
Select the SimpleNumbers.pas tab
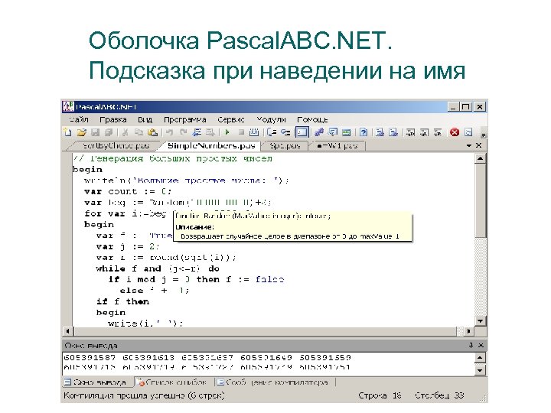211,145
